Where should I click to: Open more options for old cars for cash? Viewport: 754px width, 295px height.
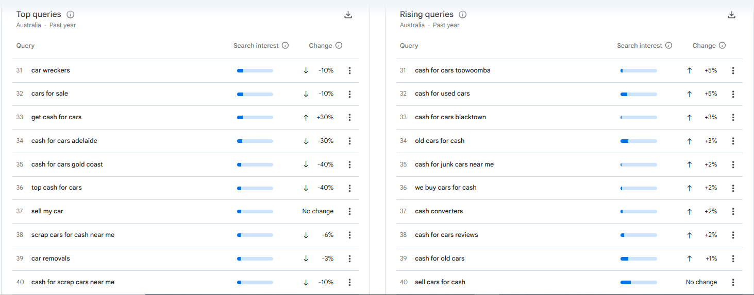coord(733,141)
